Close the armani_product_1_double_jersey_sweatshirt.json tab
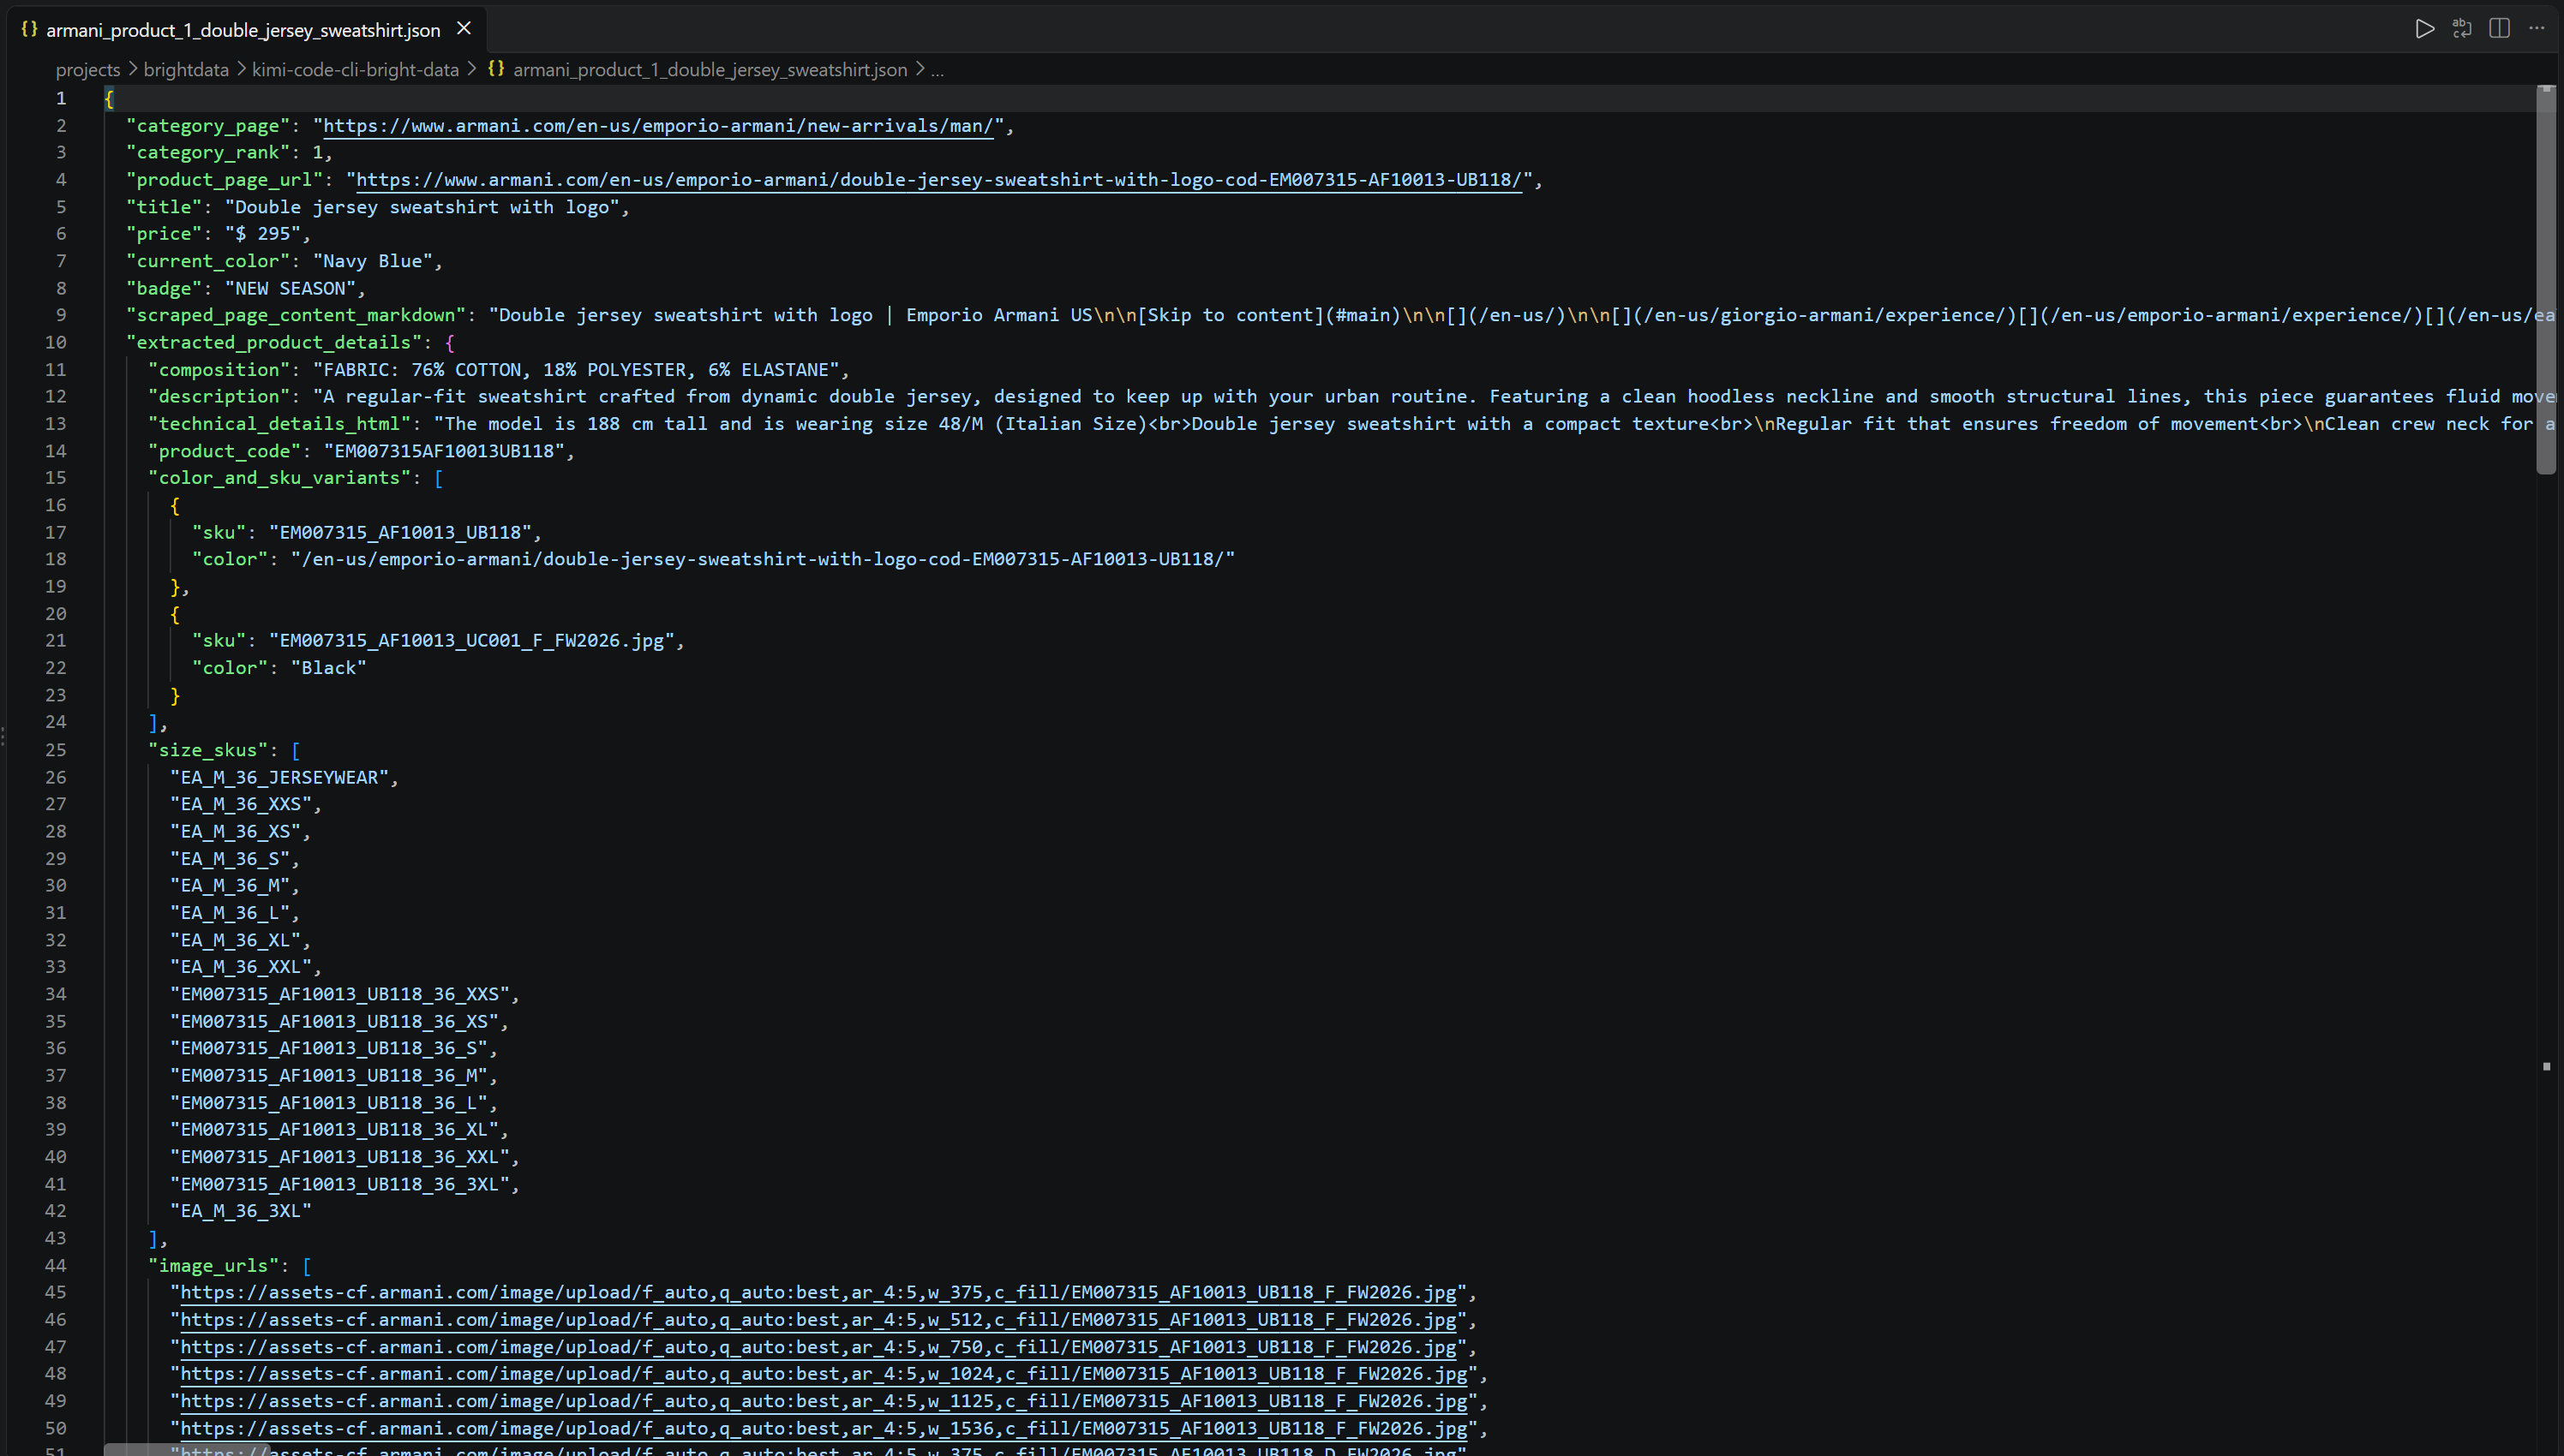This screenshot has height=1456, width=2564. click(x=464, y=29)
